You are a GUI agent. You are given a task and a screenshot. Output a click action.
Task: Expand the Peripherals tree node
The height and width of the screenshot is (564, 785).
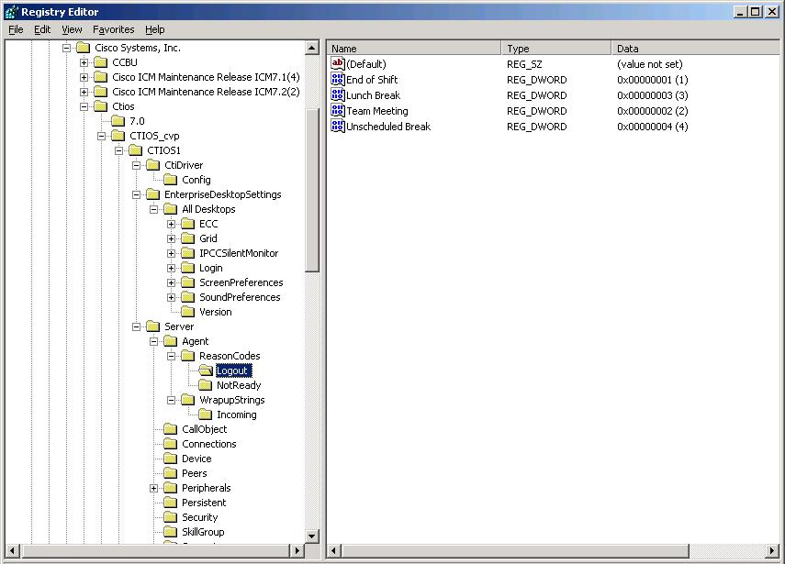[x=153, y=488]
